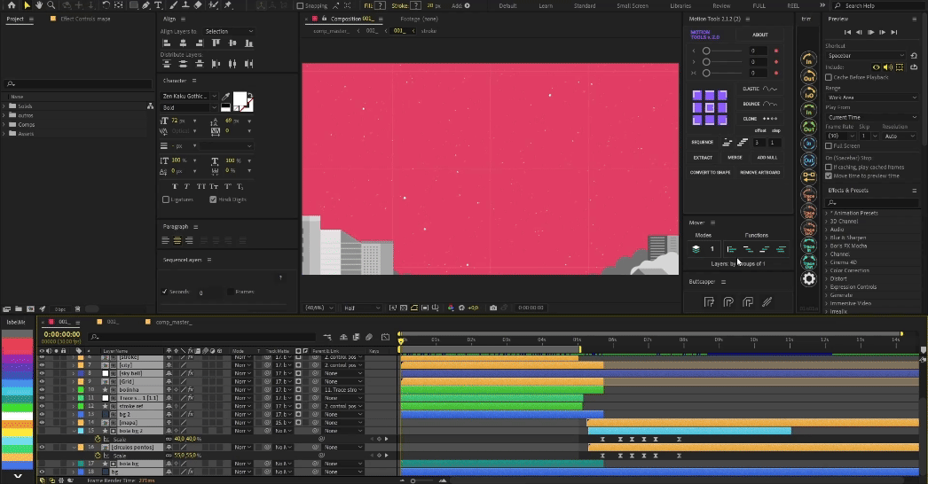Viewport: 928px width, 484px height.
Task: Open the composition flowchart icon in timeline
Action: [327, 337]
